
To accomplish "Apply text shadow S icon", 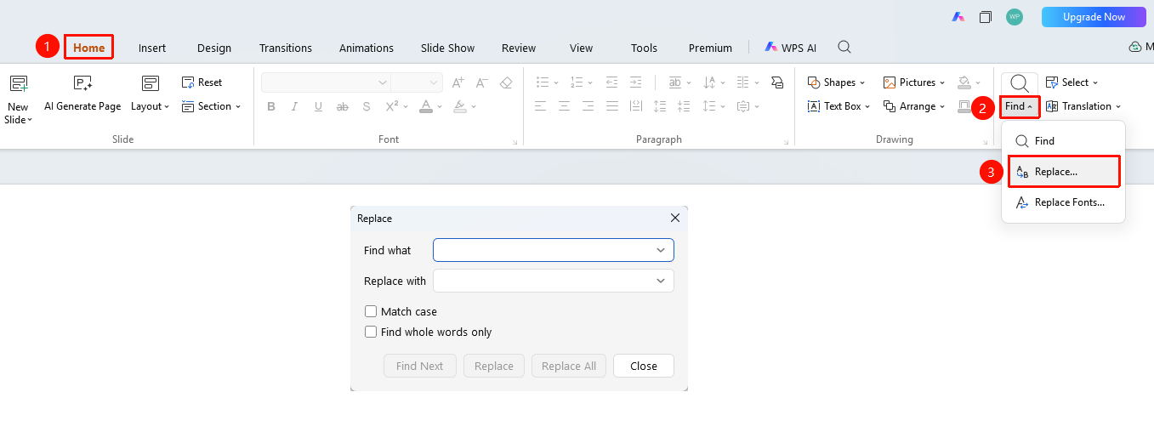I will pos(367,106).
